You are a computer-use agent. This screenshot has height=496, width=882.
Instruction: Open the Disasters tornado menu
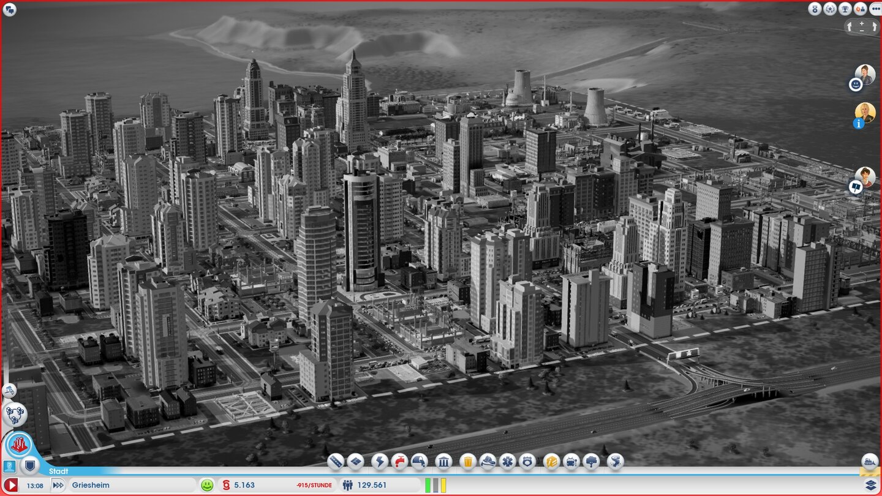tap(615, 461)
